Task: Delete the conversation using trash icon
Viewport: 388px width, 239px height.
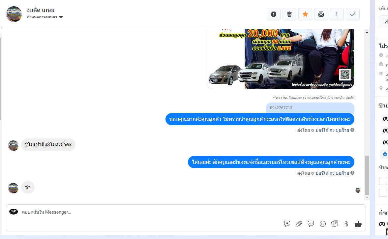Action: tap(289, 14)
